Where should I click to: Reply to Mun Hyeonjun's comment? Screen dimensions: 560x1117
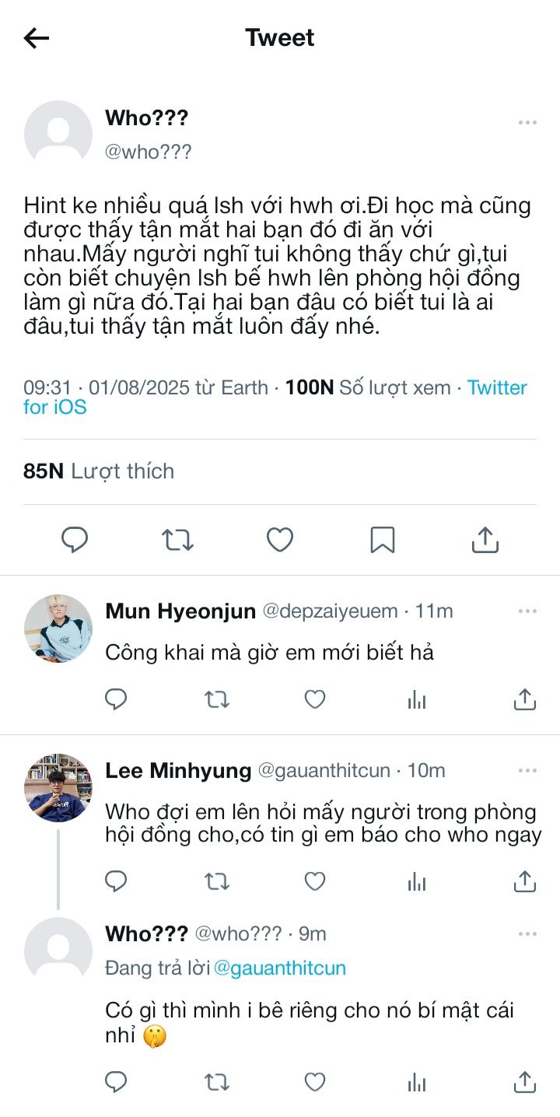[116, 700]
